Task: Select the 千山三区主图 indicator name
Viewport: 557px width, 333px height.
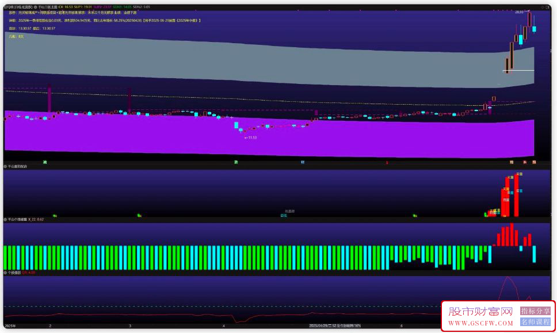Action: (x=47, y=7)
